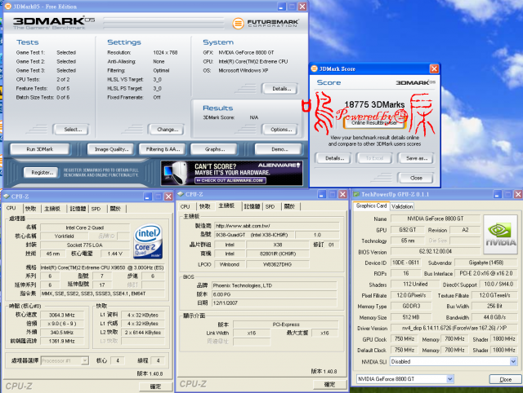Click the GPU-Z title bar icon
This screenshot has height=393, width=523.
356,194
